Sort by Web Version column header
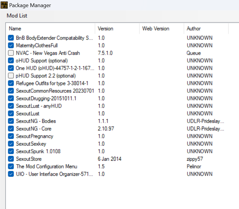This screenshot has width=239, height=209. pyautogui.click(x=162, y=29)
